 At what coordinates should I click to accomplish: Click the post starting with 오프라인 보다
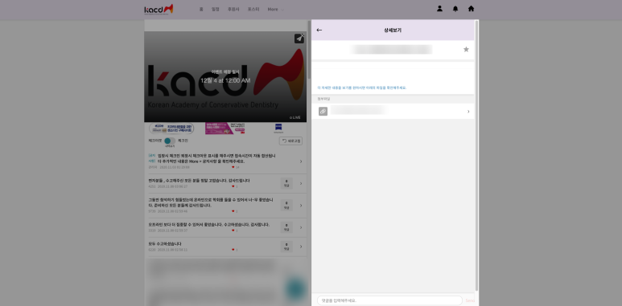209,224
